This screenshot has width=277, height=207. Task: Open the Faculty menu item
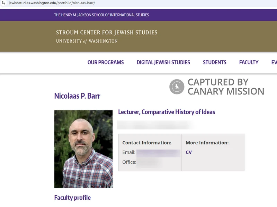click(x=249, y=62)
